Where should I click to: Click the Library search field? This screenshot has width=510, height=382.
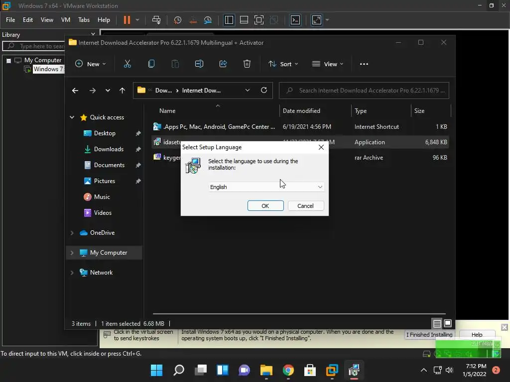(x=34, y=46)
